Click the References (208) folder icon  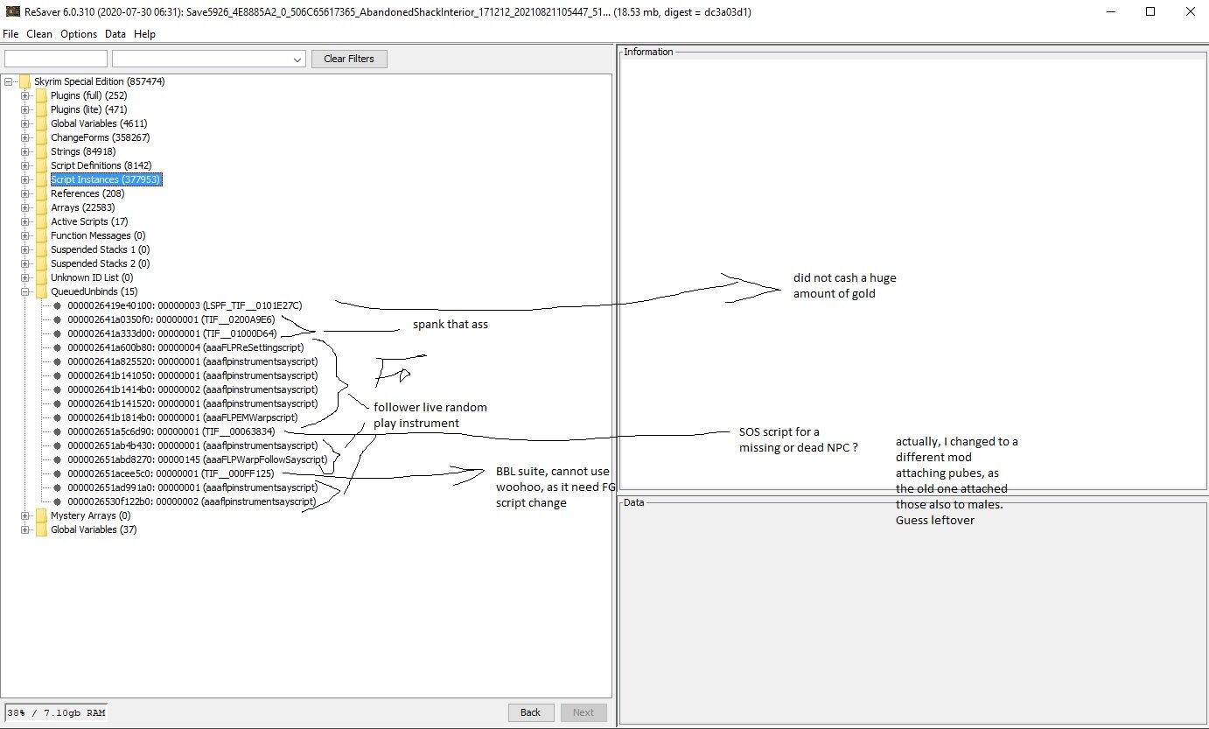pyautogui.click(x=41, y=193)
